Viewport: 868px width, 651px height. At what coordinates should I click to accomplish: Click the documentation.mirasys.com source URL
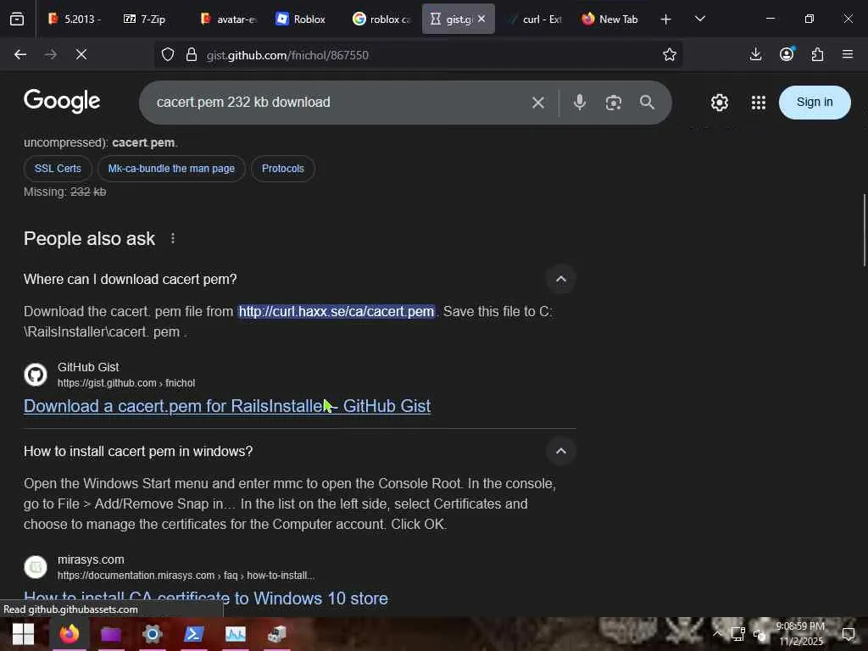[186, 576]
